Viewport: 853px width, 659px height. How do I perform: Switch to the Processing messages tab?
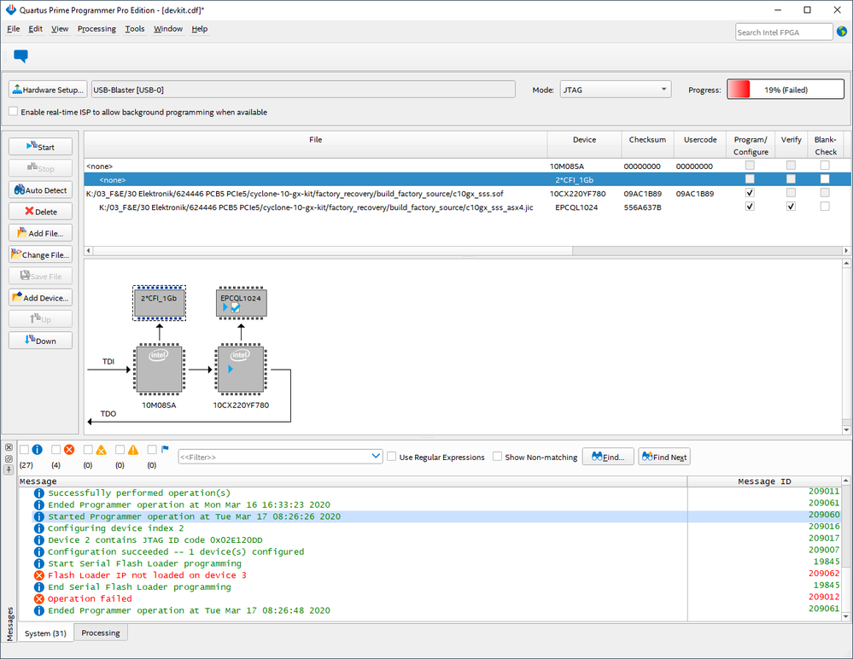(x=101, y=633)
